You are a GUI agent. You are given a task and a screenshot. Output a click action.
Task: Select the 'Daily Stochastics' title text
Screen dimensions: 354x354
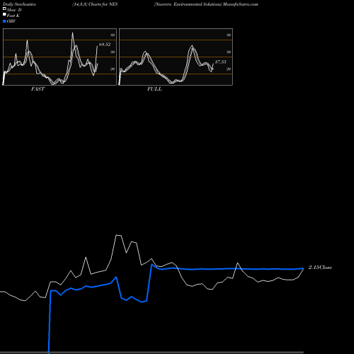click(19, 4)
